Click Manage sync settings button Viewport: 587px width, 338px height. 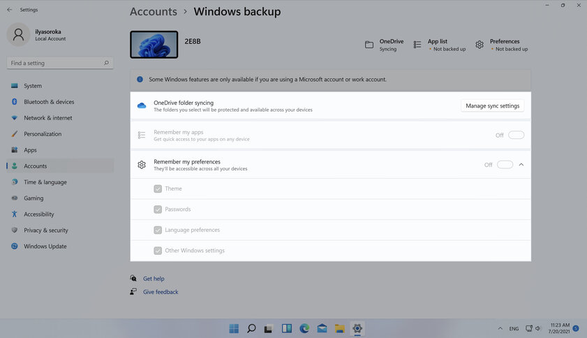492,105
